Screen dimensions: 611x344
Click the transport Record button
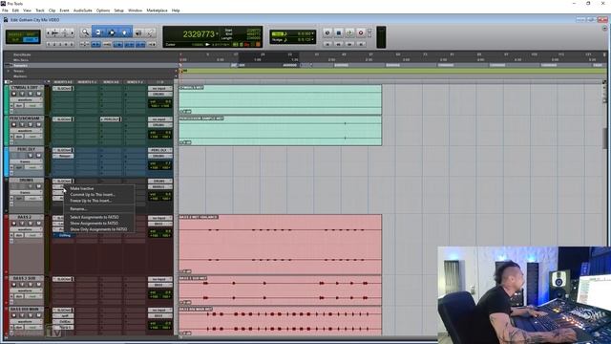point(361,33)
